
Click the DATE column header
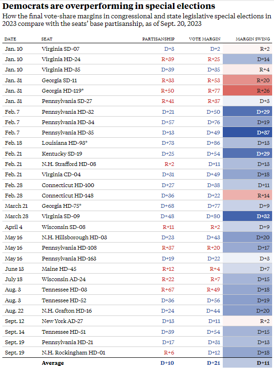click(10, 39)
